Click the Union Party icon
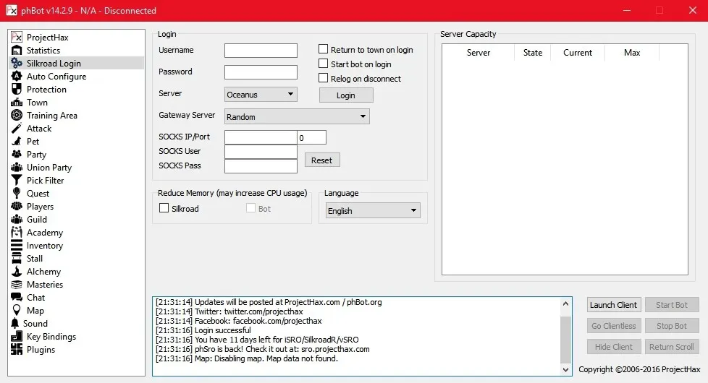708x383 pixels. tap(17, 167)
